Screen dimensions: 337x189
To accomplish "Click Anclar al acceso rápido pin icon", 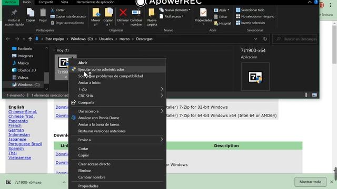I will coord(14,13).
